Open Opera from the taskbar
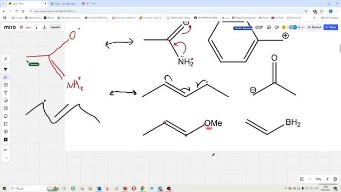This screenshot has width=341, height=192. [x=134, y=188]
